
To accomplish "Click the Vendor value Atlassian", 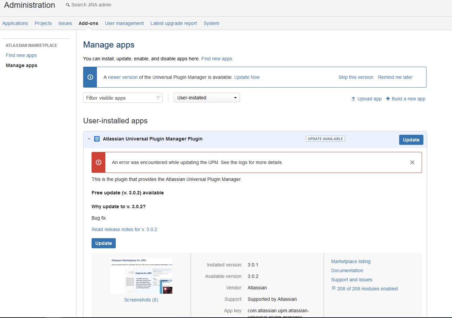I will pos(257,288).
